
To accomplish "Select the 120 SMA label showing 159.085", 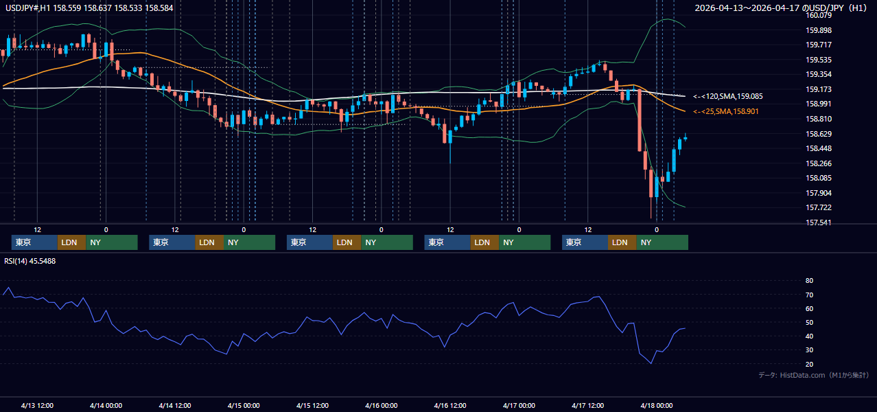I will point(728,96).
